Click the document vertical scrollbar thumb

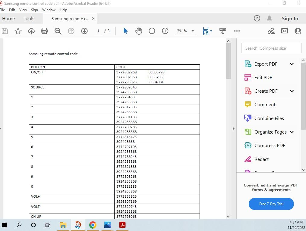coord(228,61)
